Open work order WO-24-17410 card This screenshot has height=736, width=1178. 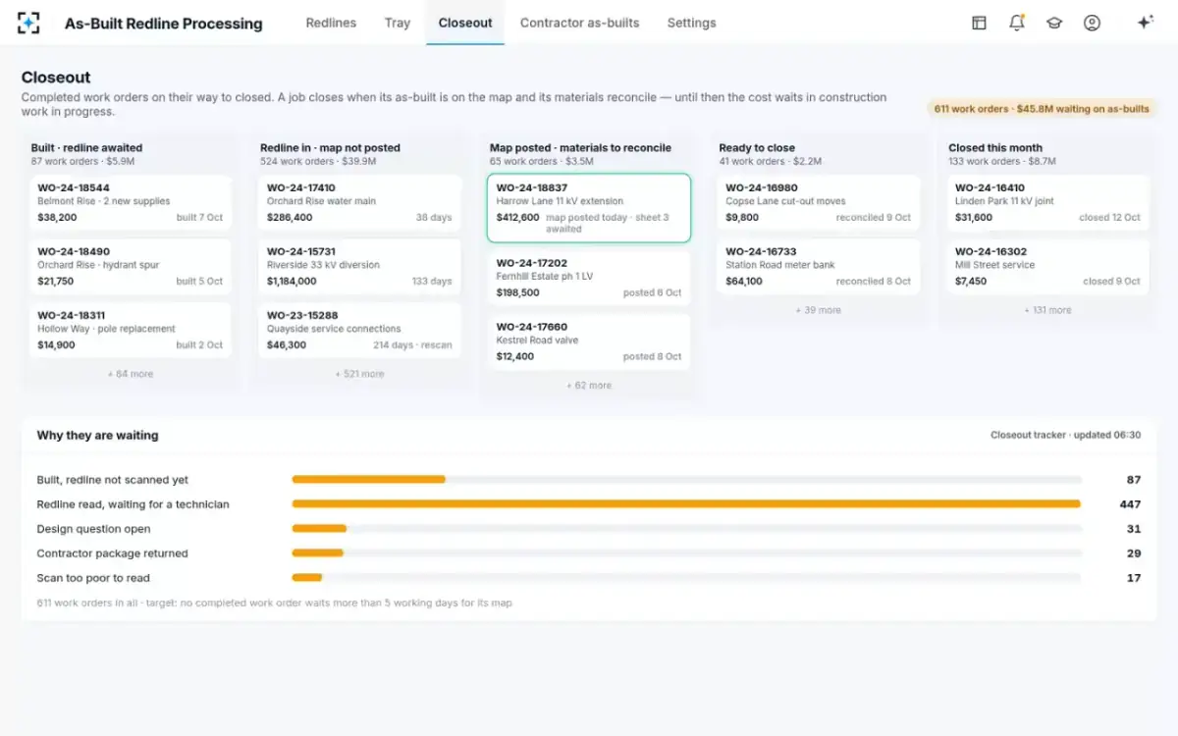(x=359, y=202)
